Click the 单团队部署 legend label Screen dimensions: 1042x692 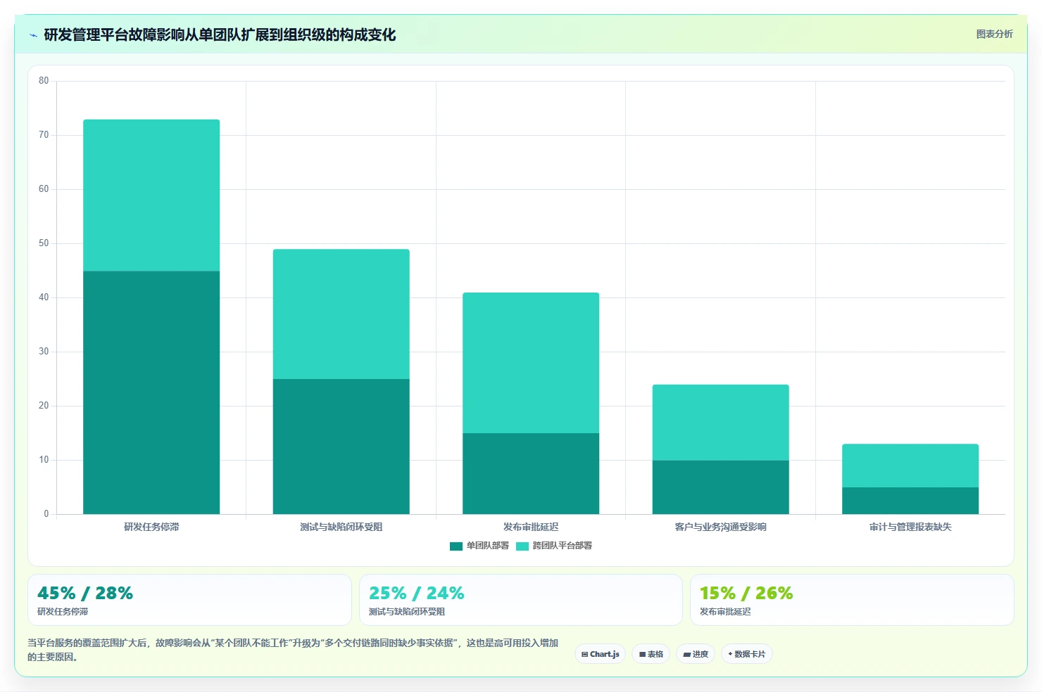(487, 546)
